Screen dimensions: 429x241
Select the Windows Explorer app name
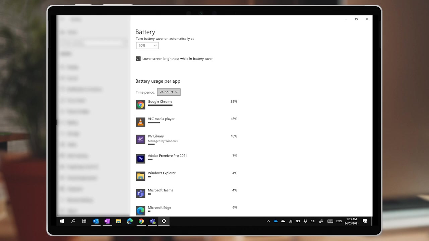click(162, 173)
